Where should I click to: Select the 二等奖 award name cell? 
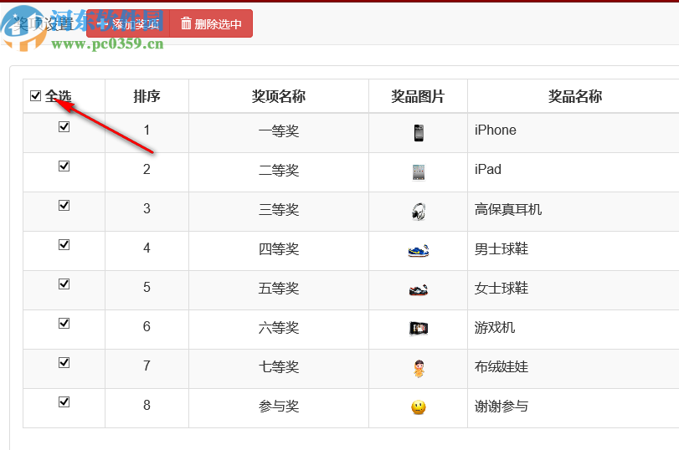[279, 172]
